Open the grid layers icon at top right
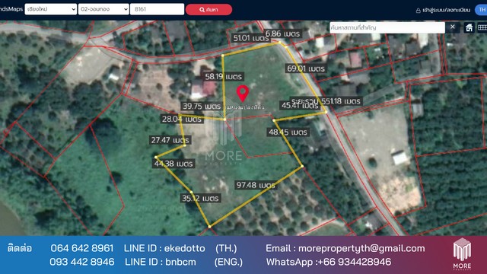Viewport: 487px width, 274px height. 482,27
